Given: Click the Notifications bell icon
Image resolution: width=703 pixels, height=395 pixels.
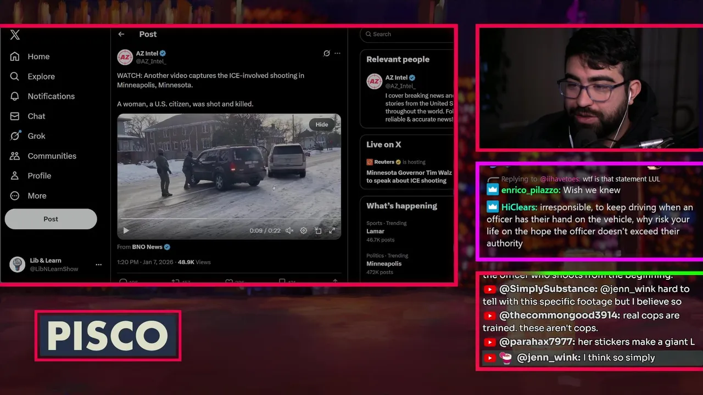Looking at the screenshot, I should click(15, 96).
